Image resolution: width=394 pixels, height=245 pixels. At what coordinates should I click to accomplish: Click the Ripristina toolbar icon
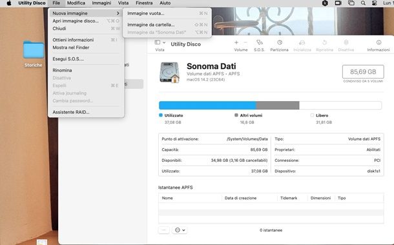324,43
